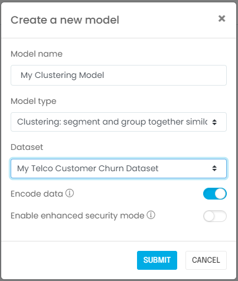Click the white knob of the Encode data switch
This screenshot has height=281, width=238.
(220, 194)
